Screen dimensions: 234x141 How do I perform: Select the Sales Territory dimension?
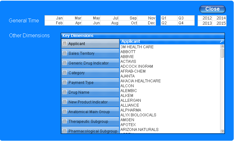(x=90, y=53)
